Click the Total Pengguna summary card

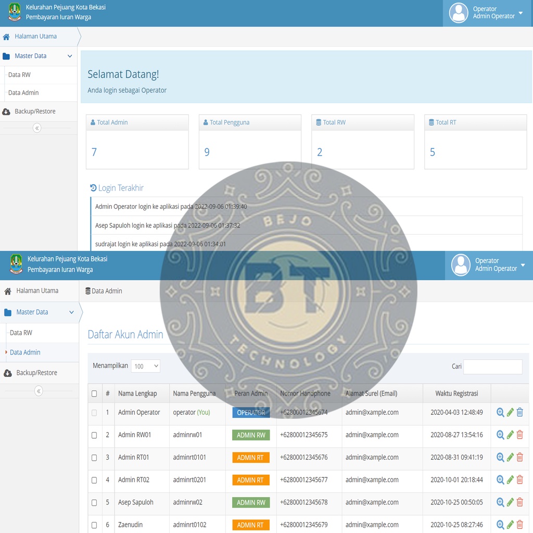pyautogui.click(x=250, y=142)
